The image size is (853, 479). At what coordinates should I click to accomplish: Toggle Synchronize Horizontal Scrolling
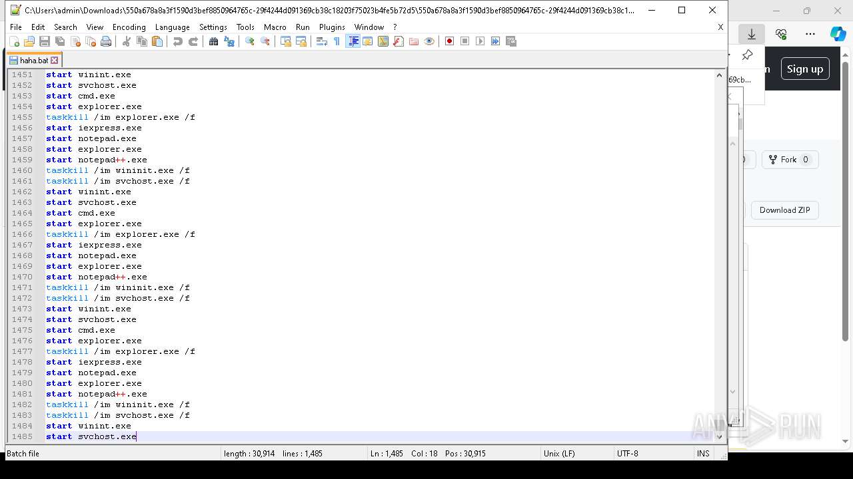coord(301,41)
